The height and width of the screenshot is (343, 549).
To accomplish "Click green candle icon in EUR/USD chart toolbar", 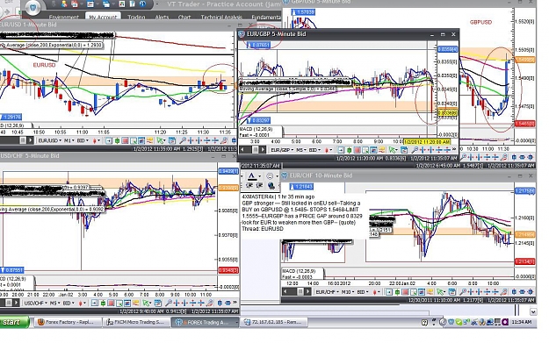I will tap(117, 140).
